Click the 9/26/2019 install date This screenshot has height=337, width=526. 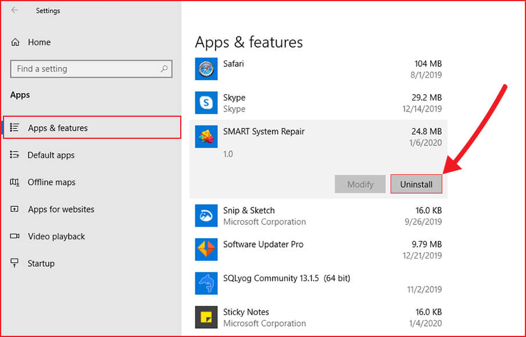coord(423,222)
